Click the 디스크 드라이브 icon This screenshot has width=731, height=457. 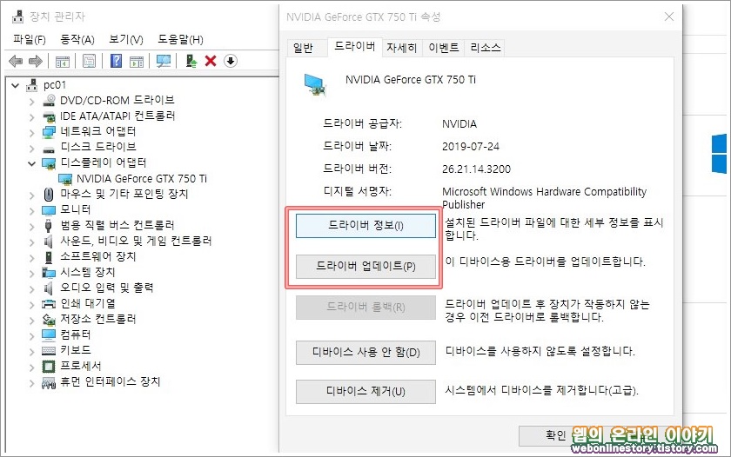[49, 148]
